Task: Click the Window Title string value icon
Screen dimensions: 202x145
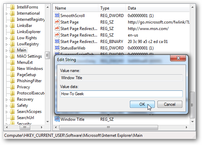Action: coord(57,119)
